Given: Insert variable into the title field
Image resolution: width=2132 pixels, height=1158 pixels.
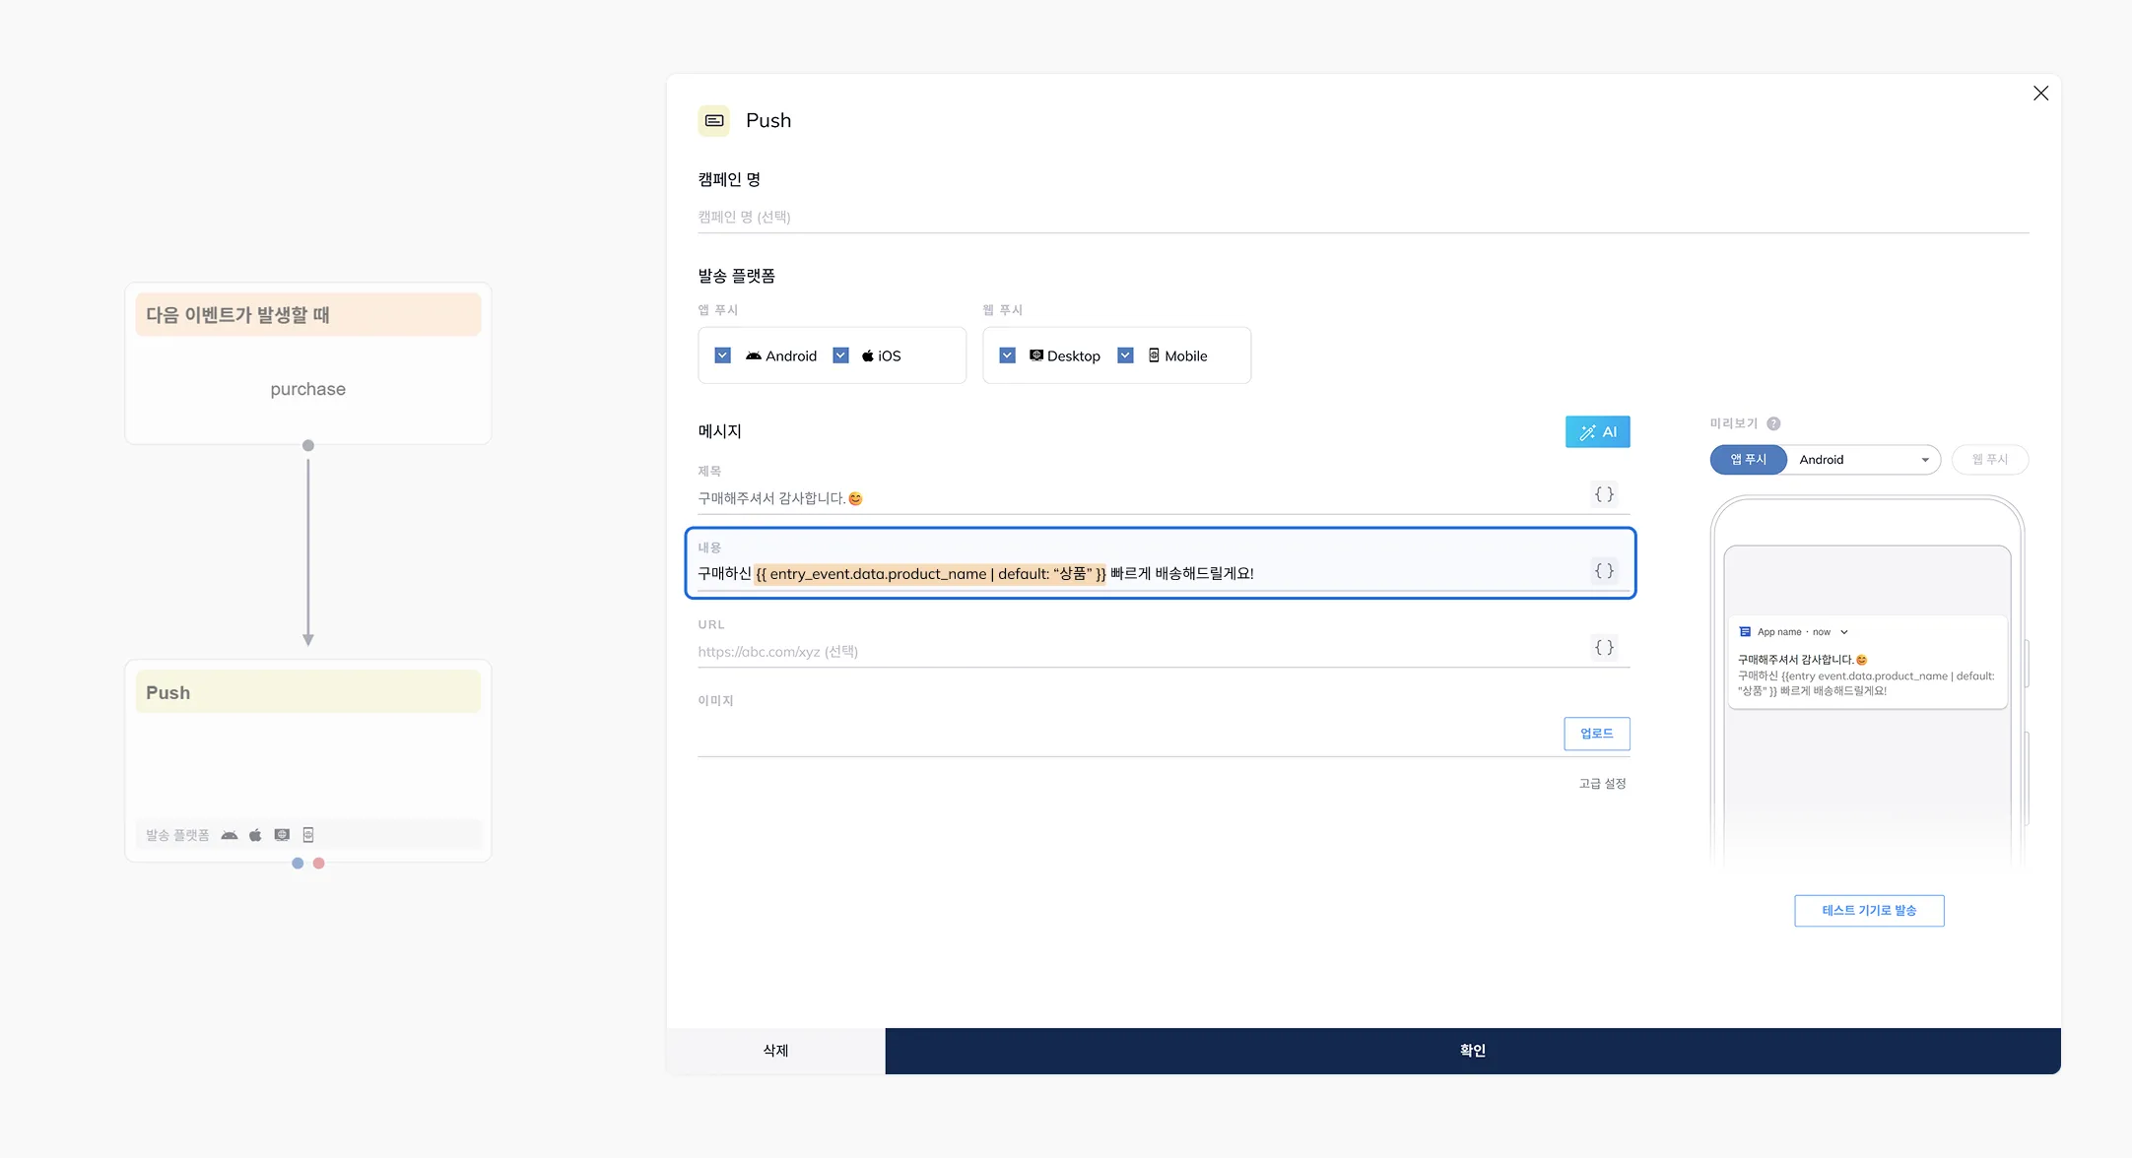Looking at the screenshot, I should pos(1604,494).
